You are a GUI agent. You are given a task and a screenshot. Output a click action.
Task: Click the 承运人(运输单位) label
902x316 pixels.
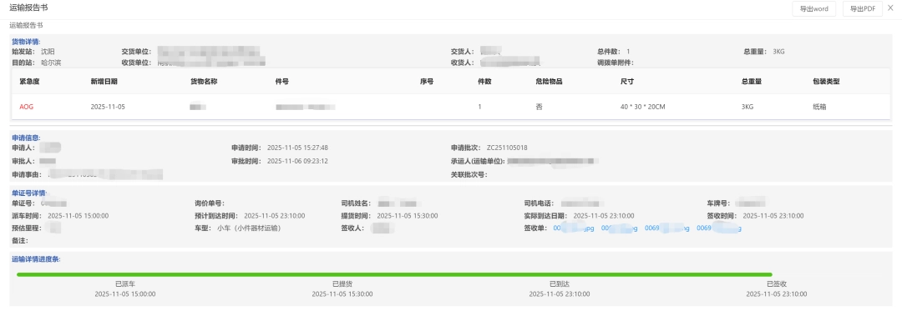tap(478, 161)
